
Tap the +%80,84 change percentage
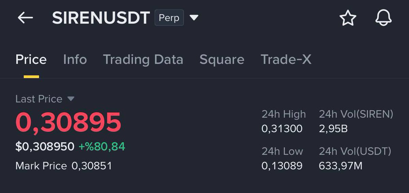coord(102,146)
